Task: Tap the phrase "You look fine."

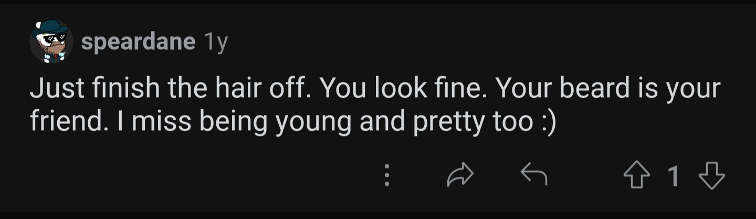Action: tap(404, 89)
